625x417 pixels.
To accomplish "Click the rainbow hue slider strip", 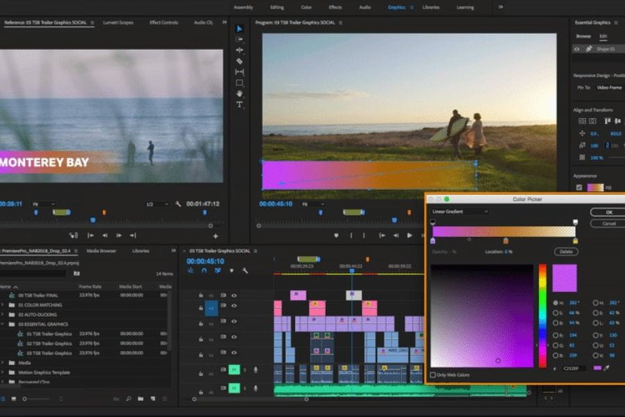I will click(542, 316).
